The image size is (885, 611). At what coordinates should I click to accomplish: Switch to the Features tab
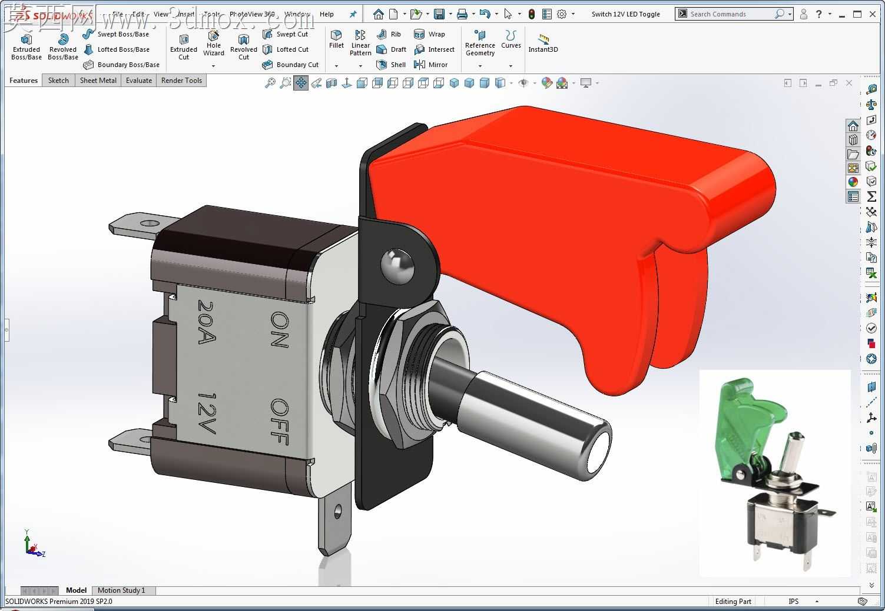tap(24, 81)
